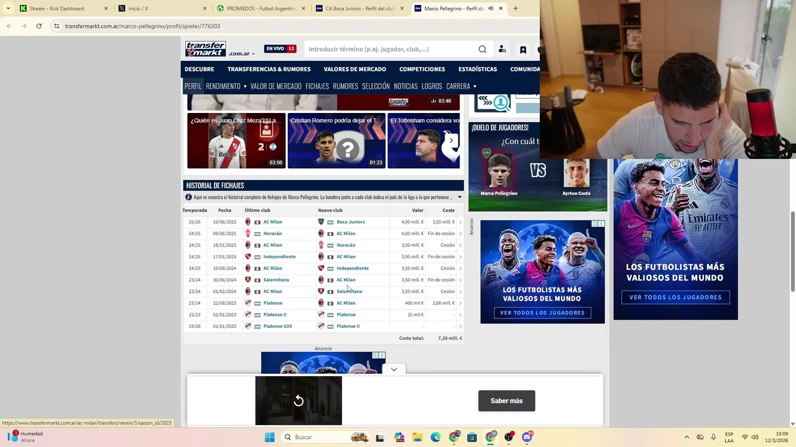Open Discord from the taskbar
796x447 pixels.
(527, 437)
